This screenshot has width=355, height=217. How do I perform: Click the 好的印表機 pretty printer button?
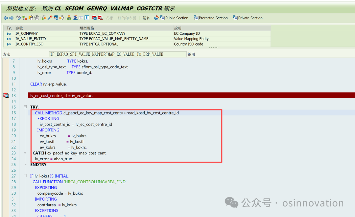[127, 18]
